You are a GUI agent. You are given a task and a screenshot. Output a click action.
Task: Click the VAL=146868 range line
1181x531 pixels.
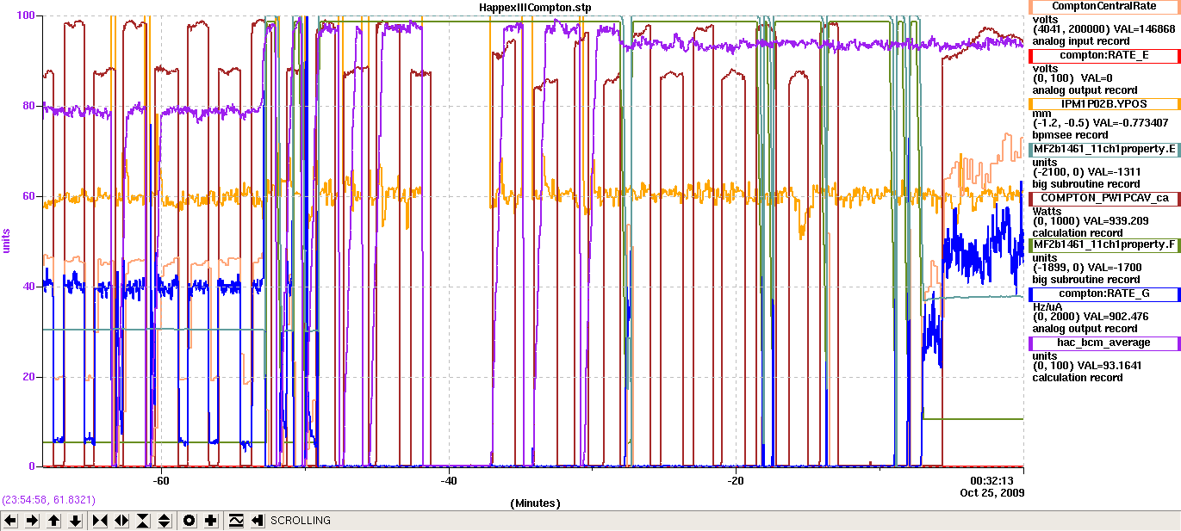click(x=1104, y=30)
